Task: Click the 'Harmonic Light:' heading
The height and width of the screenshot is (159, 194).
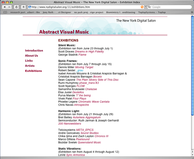Action: coord(69,111)
